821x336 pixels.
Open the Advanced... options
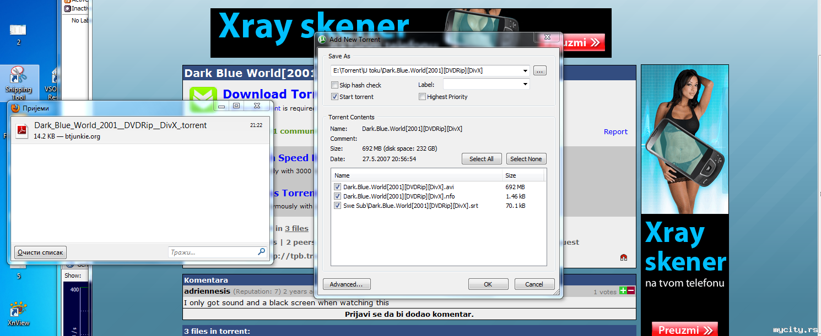347,284
